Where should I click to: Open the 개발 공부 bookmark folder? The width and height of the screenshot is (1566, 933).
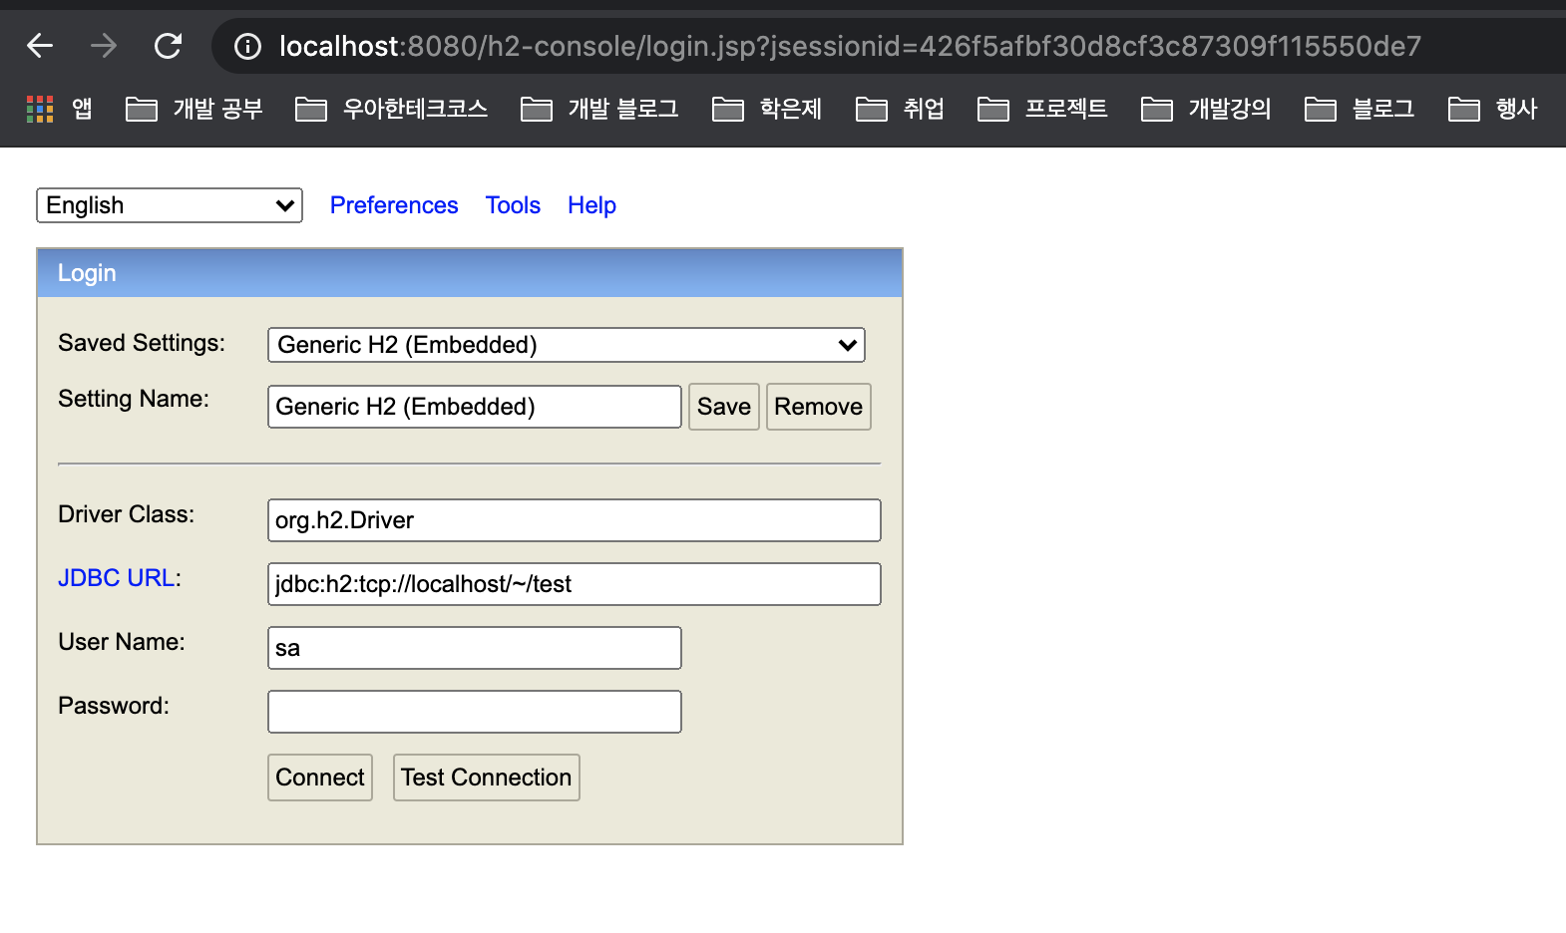[x=195, y=109]
